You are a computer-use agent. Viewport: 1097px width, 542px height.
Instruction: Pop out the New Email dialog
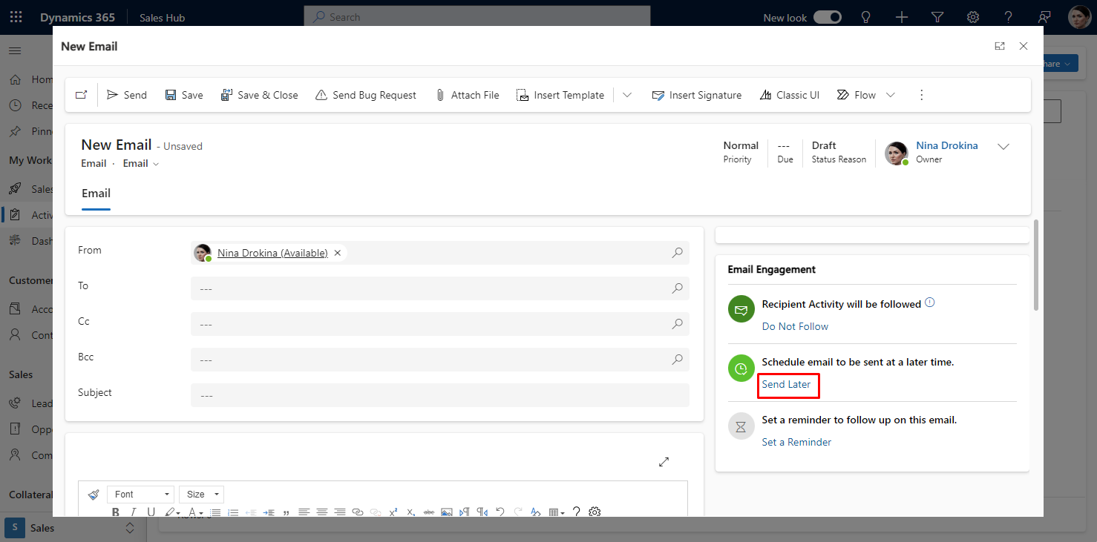tap(1000, 46)
